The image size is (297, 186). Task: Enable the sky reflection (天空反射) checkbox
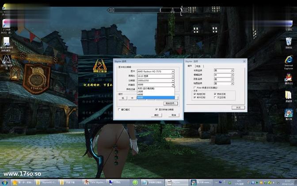215,97
